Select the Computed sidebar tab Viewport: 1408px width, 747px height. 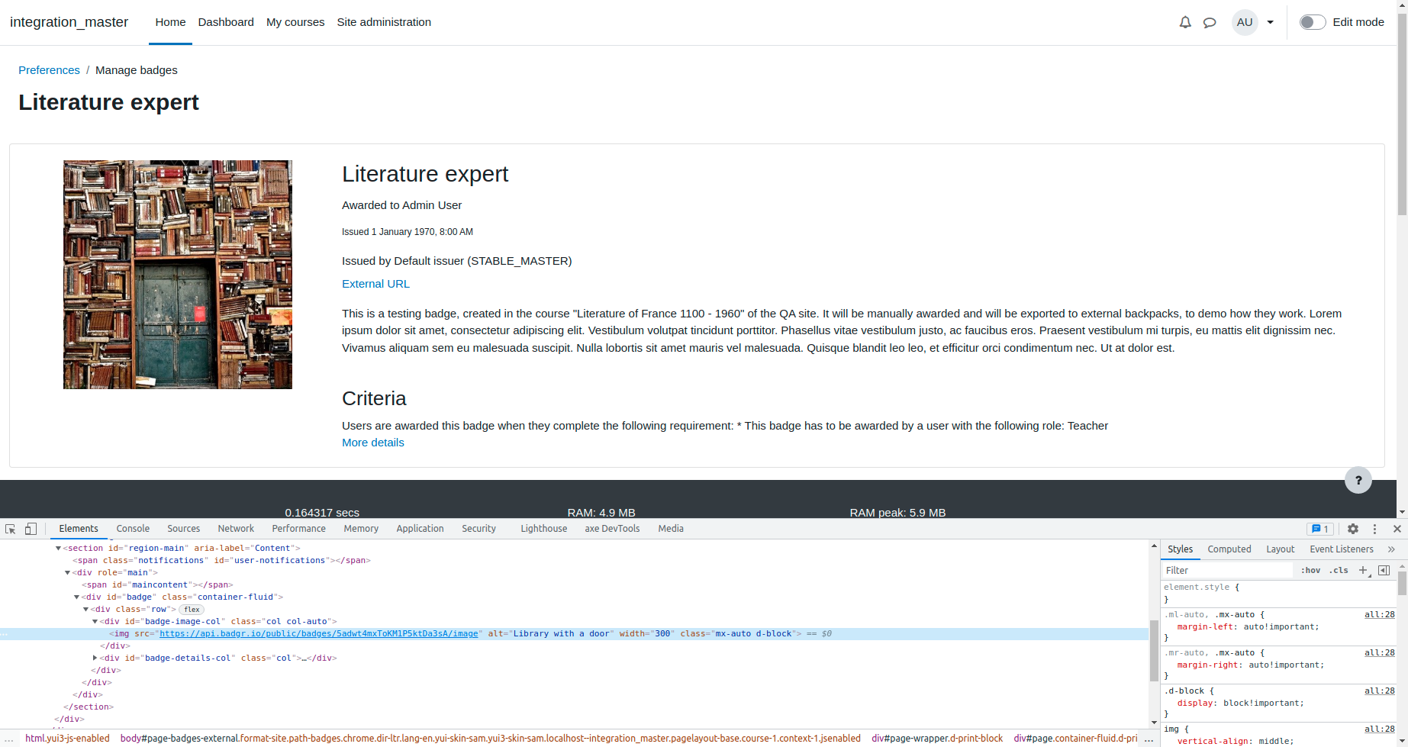1229,549
